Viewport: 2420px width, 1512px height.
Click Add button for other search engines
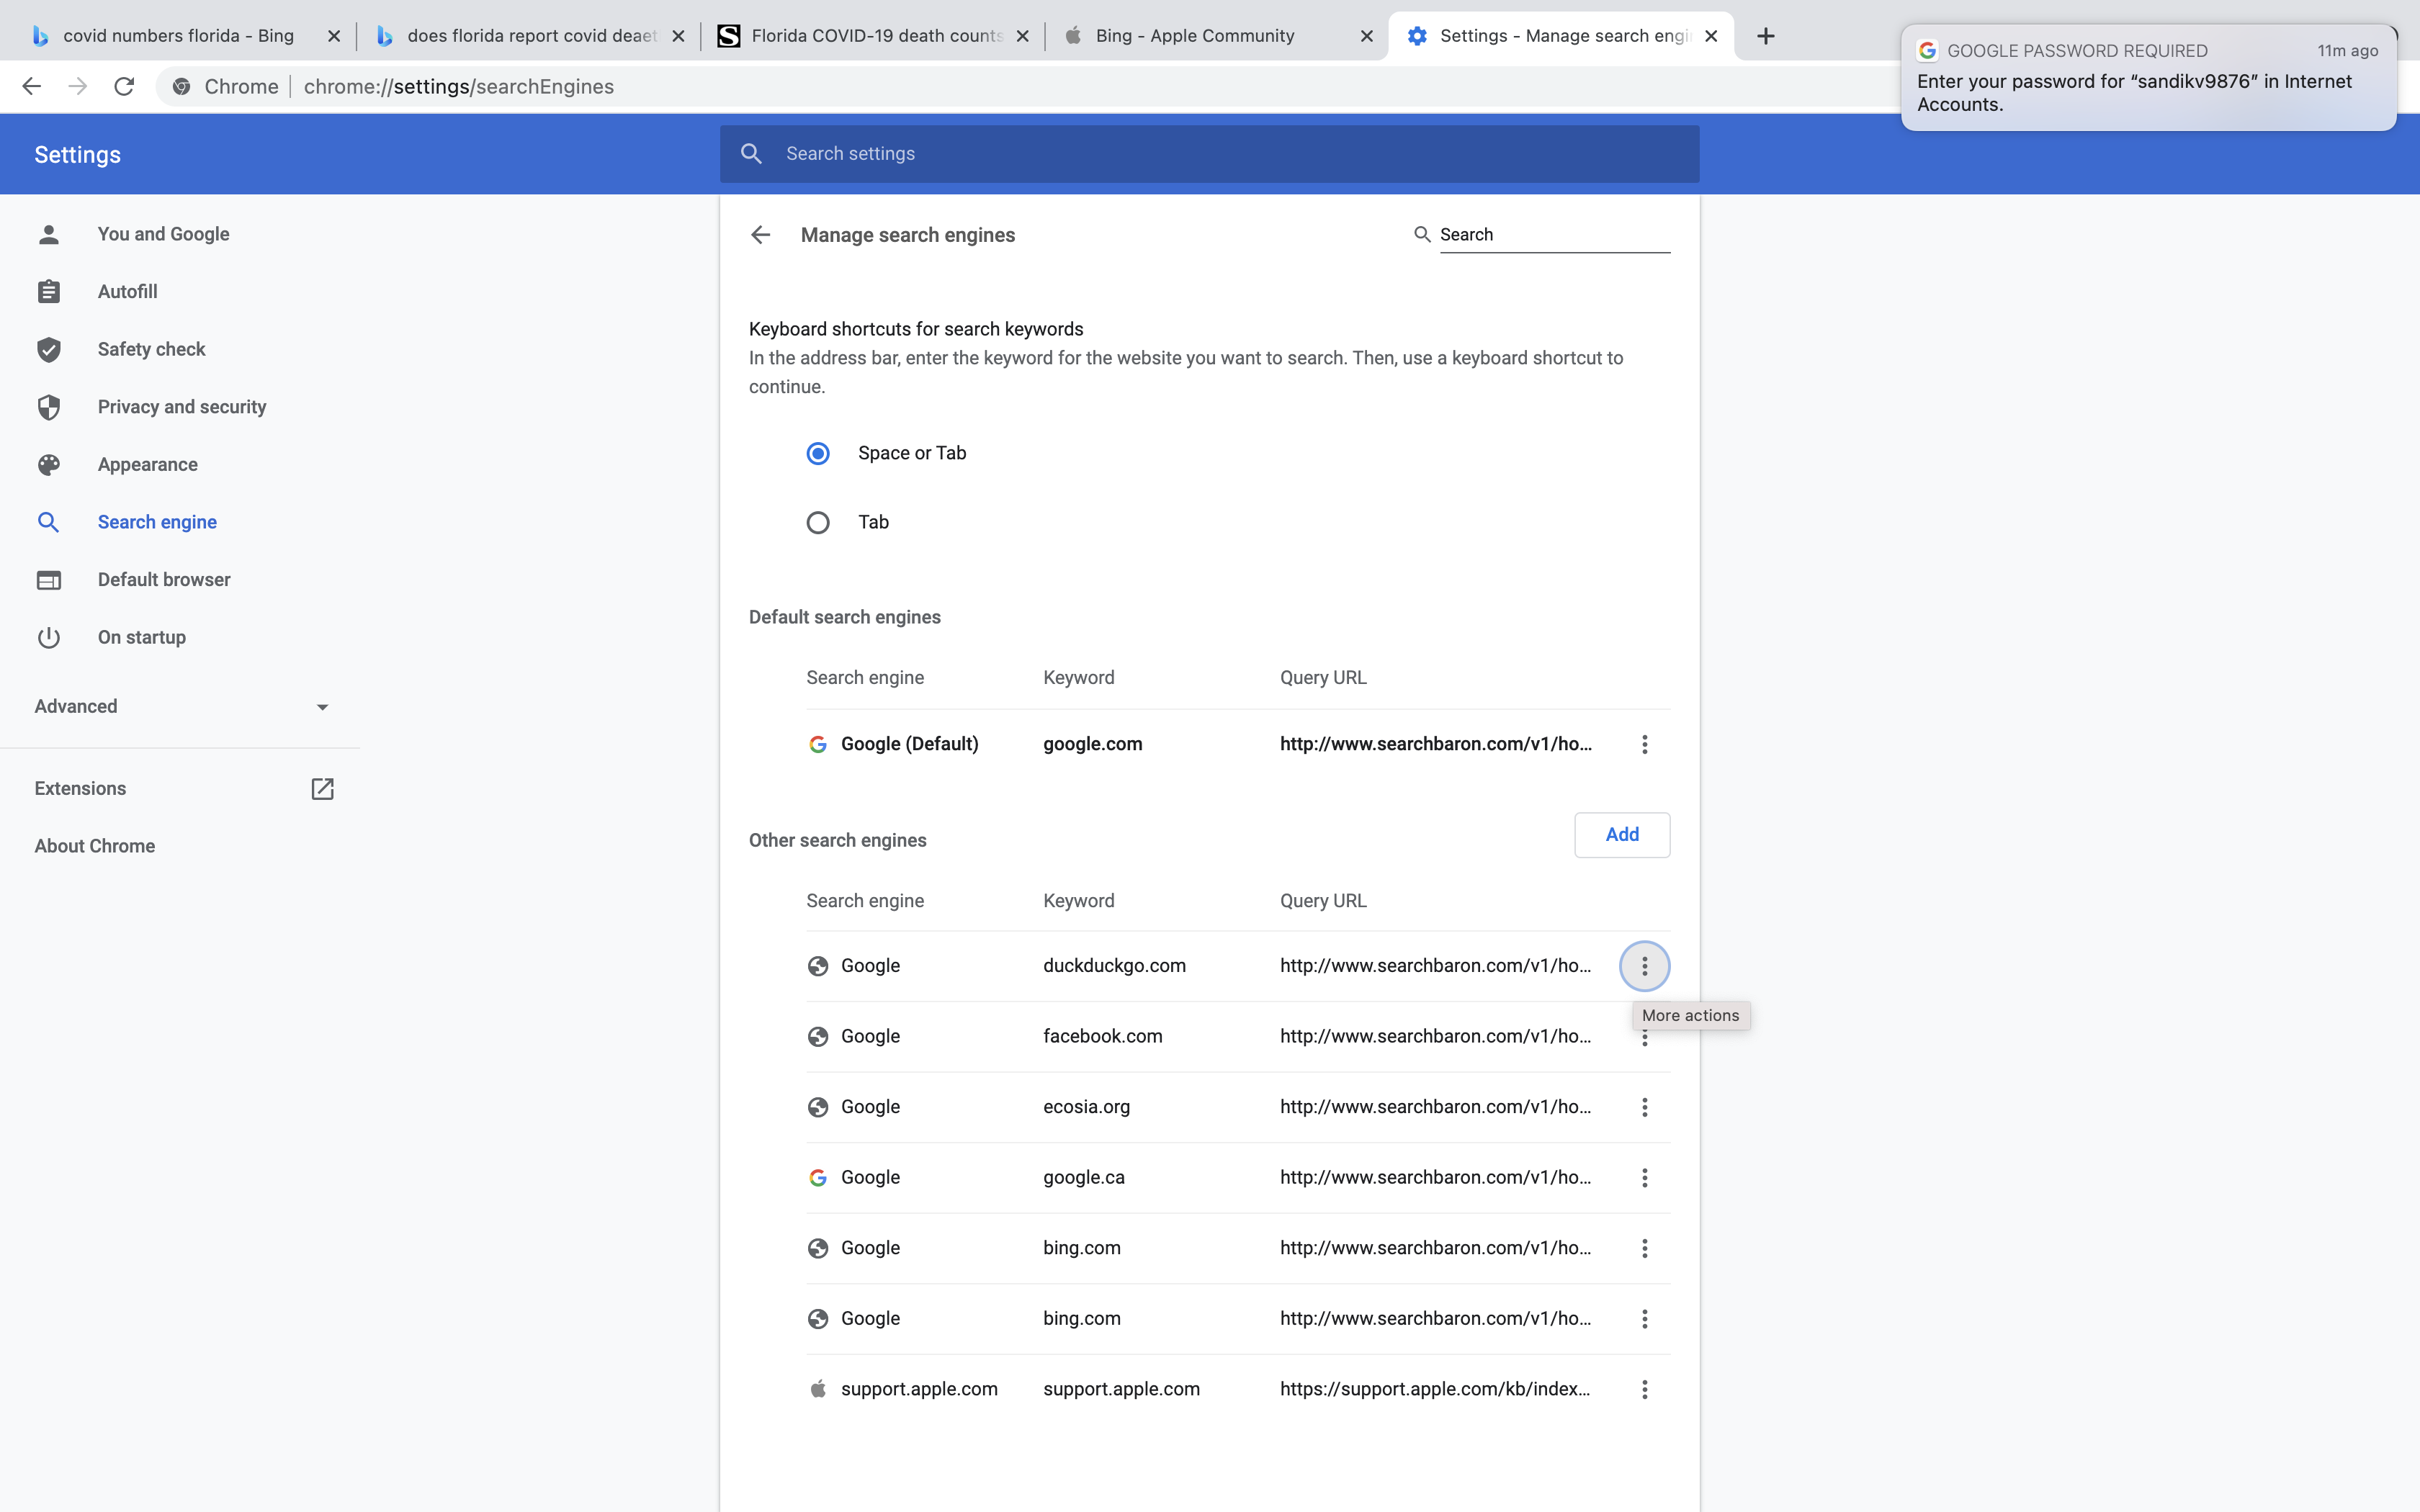pos(1621,835)
